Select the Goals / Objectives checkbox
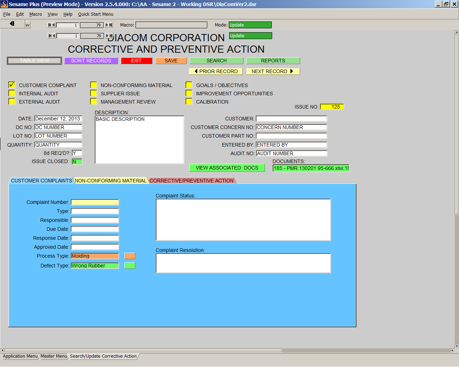 coord(189,85)
